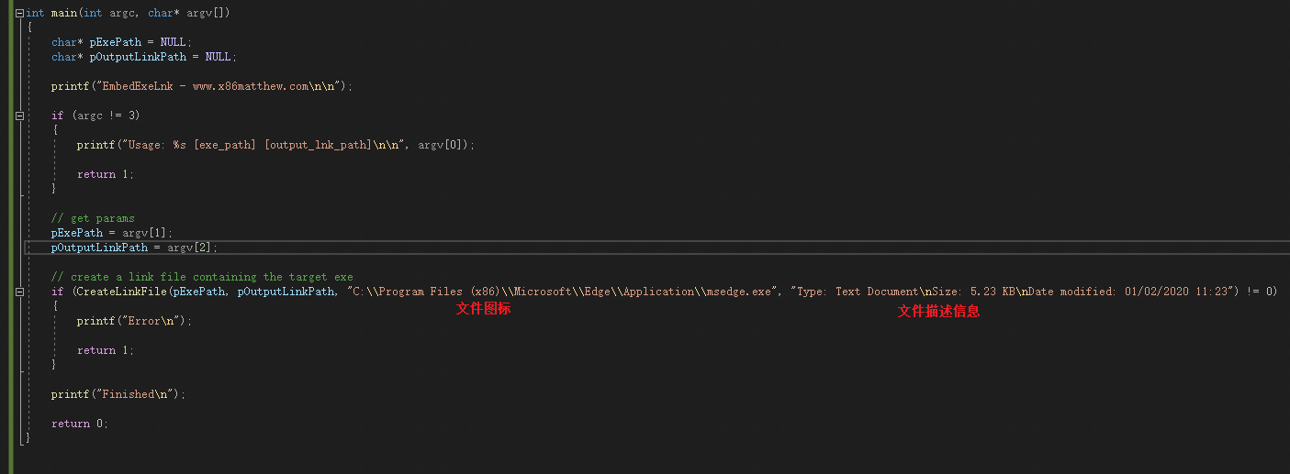Collapse the main function code block
This screenshot has height=474, width=1290.
[20, 13]
